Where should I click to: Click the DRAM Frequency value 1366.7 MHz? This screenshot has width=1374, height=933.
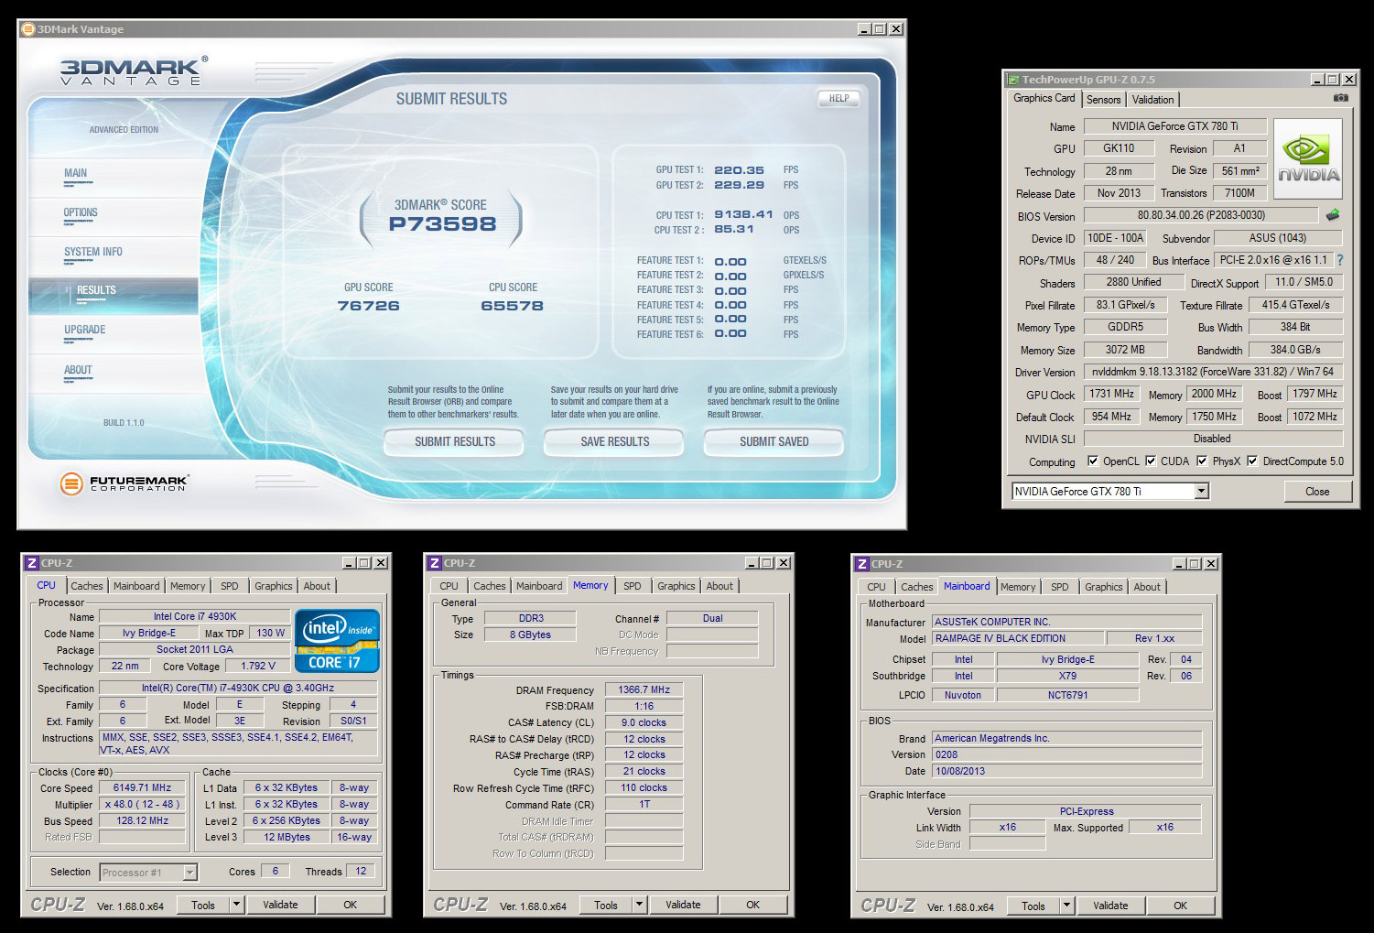[644, 690]
